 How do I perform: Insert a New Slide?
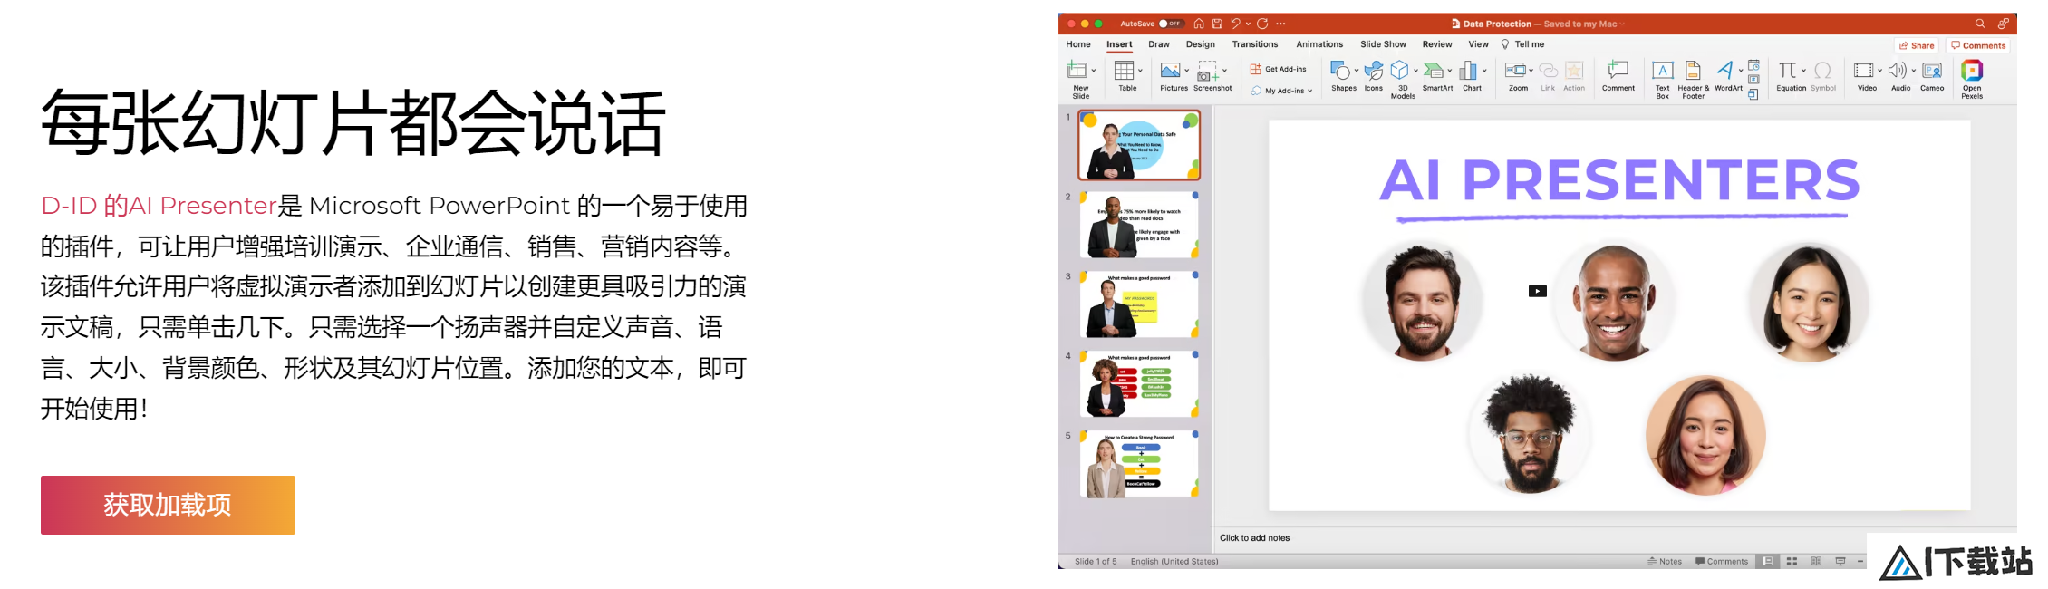pyautogui.click(x=1078, y=80)
